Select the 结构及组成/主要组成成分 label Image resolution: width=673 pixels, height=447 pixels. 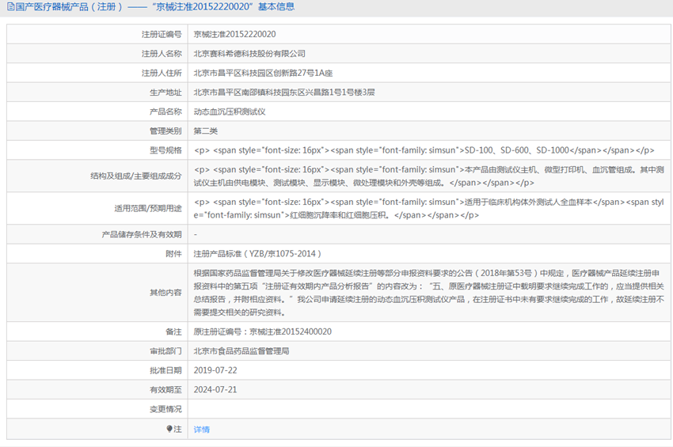click(136, 176)
